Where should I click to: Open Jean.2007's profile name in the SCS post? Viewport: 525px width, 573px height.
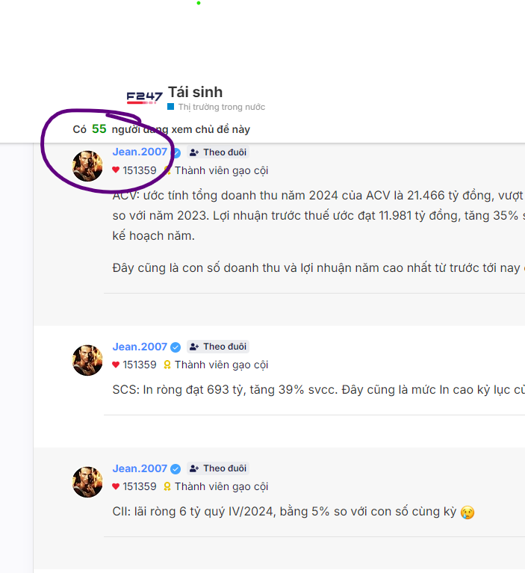(140, 347)
